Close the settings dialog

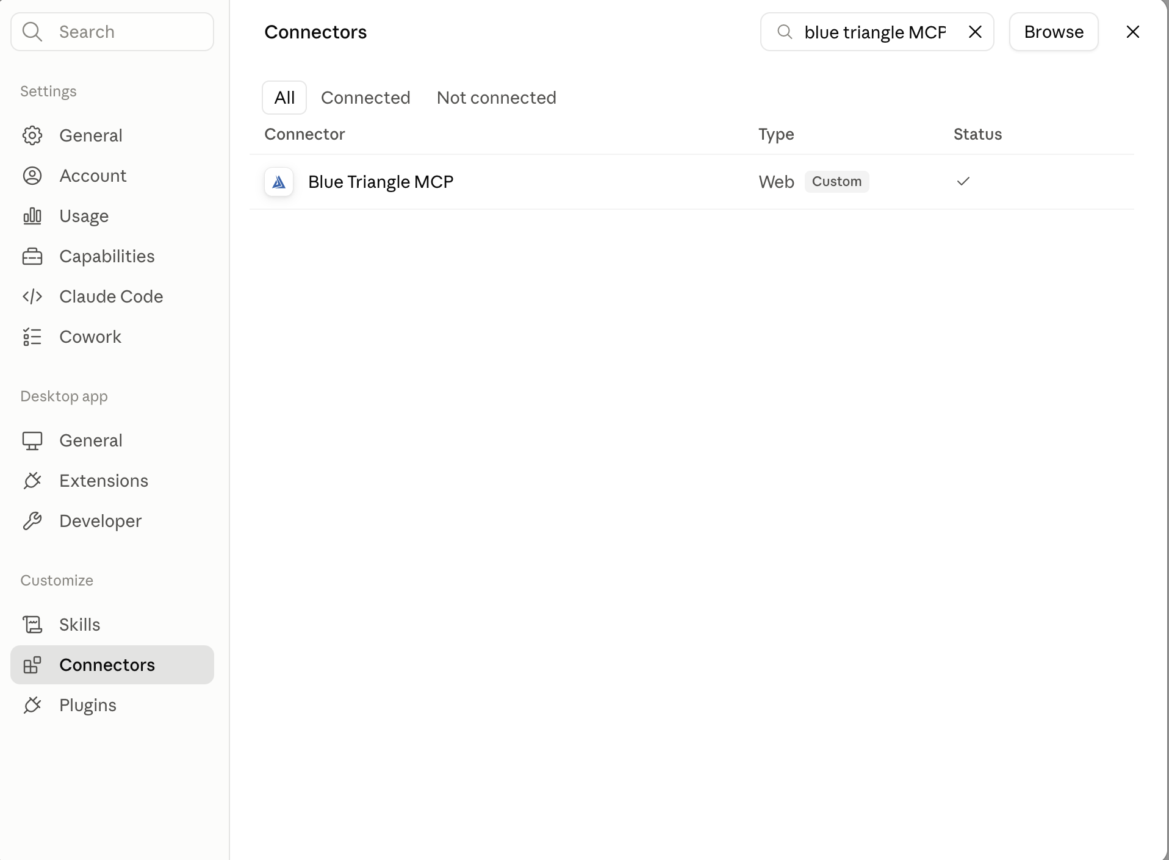1133,32
